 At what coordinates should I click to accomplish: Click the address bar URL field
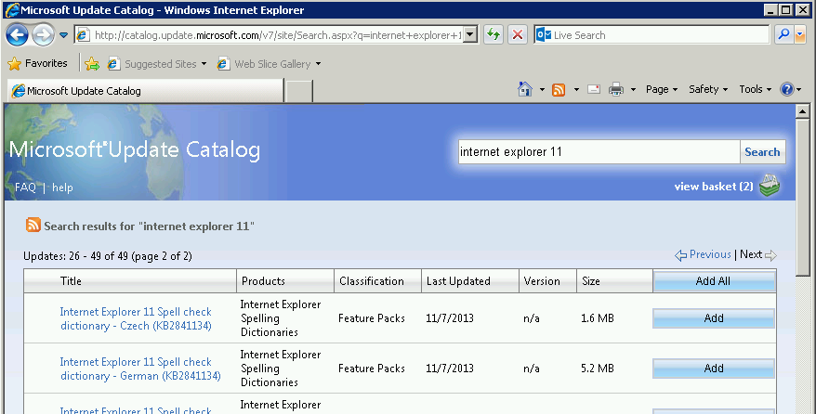point(276,35)
